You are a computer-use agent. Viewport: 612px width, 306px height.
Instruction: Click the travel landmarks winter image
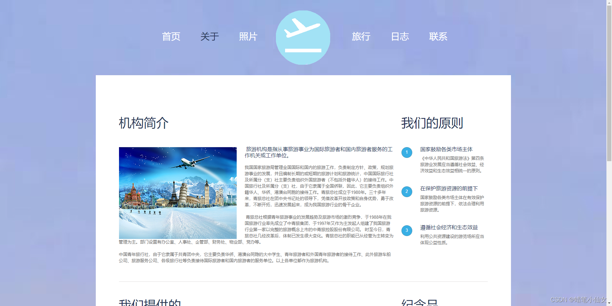click(x=178, y=193)
